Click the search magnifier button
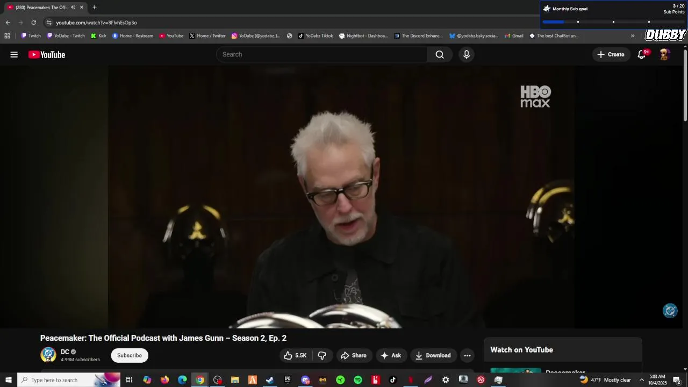The image size is (688, 387). 440,54
